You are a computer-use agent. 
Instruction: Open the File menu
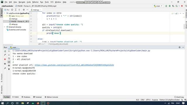point(6,2)
